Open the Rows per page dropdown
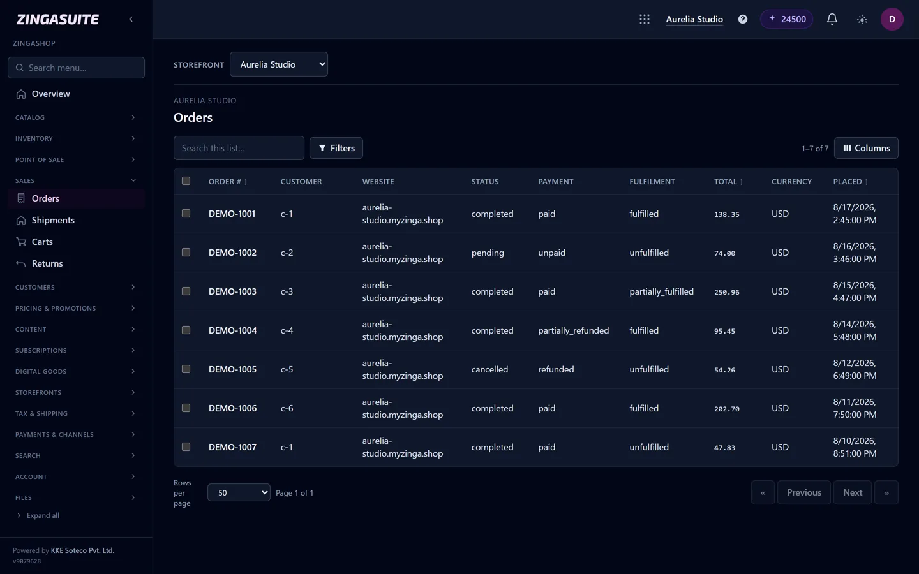919x574 pixels. click(239, 492)
